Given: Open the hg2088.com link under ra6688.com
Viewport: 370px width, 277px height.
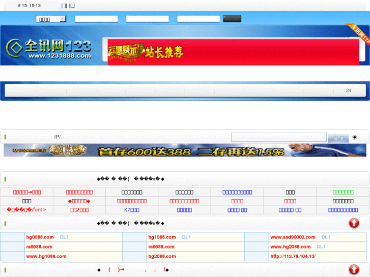Looking at the screenshot, I should coord(162,256).
